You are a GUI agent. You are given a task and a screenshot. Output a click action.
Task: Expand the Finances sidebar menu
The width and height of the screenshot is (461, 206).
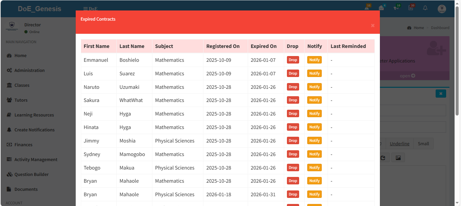23,145
